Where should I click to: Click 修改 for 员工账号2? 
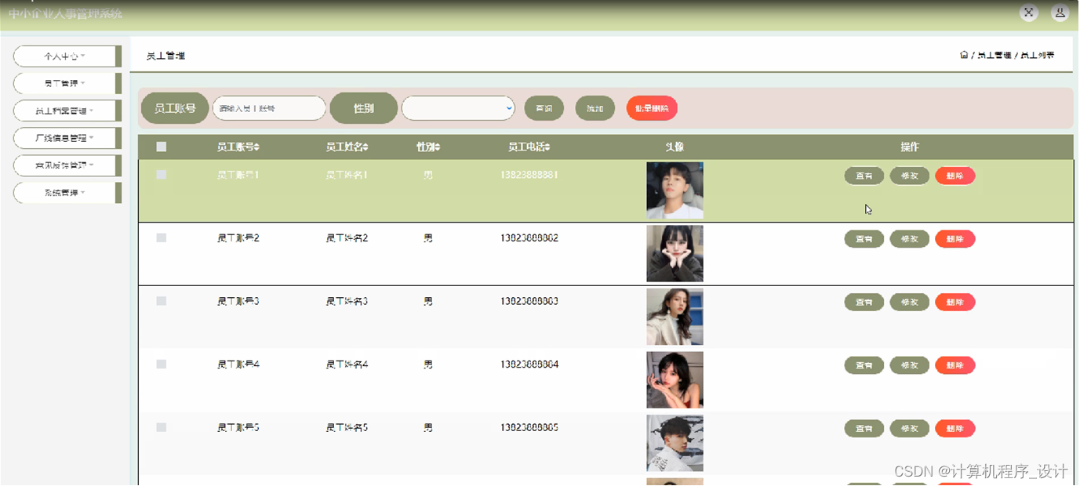point(910,239)
